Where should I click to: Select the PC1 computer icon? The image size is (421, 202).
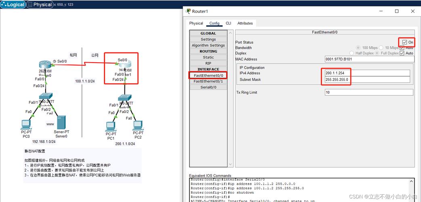click(110, 126)
